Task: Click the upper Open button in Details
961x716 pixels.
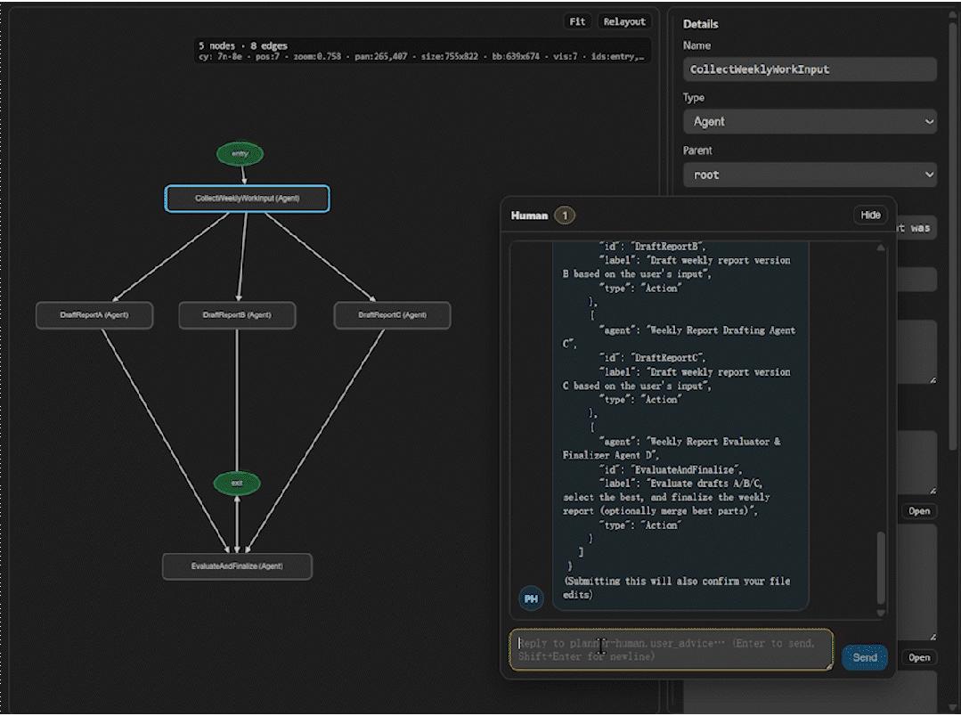Action: 919,511
